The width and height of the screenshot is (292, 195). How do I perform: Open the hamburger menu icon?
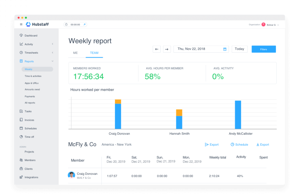point(21,24)
